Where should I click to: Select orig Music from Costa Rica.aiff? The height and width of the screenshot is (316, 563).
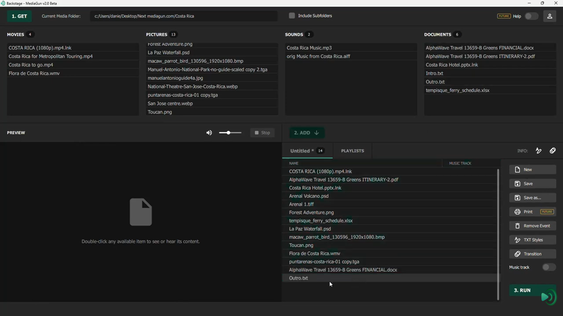pyautogui.click(x=351, y=56)
